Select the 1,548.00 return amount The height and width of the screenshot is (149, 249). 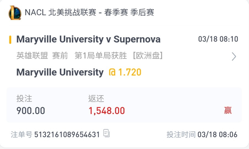tap(107, 111)
